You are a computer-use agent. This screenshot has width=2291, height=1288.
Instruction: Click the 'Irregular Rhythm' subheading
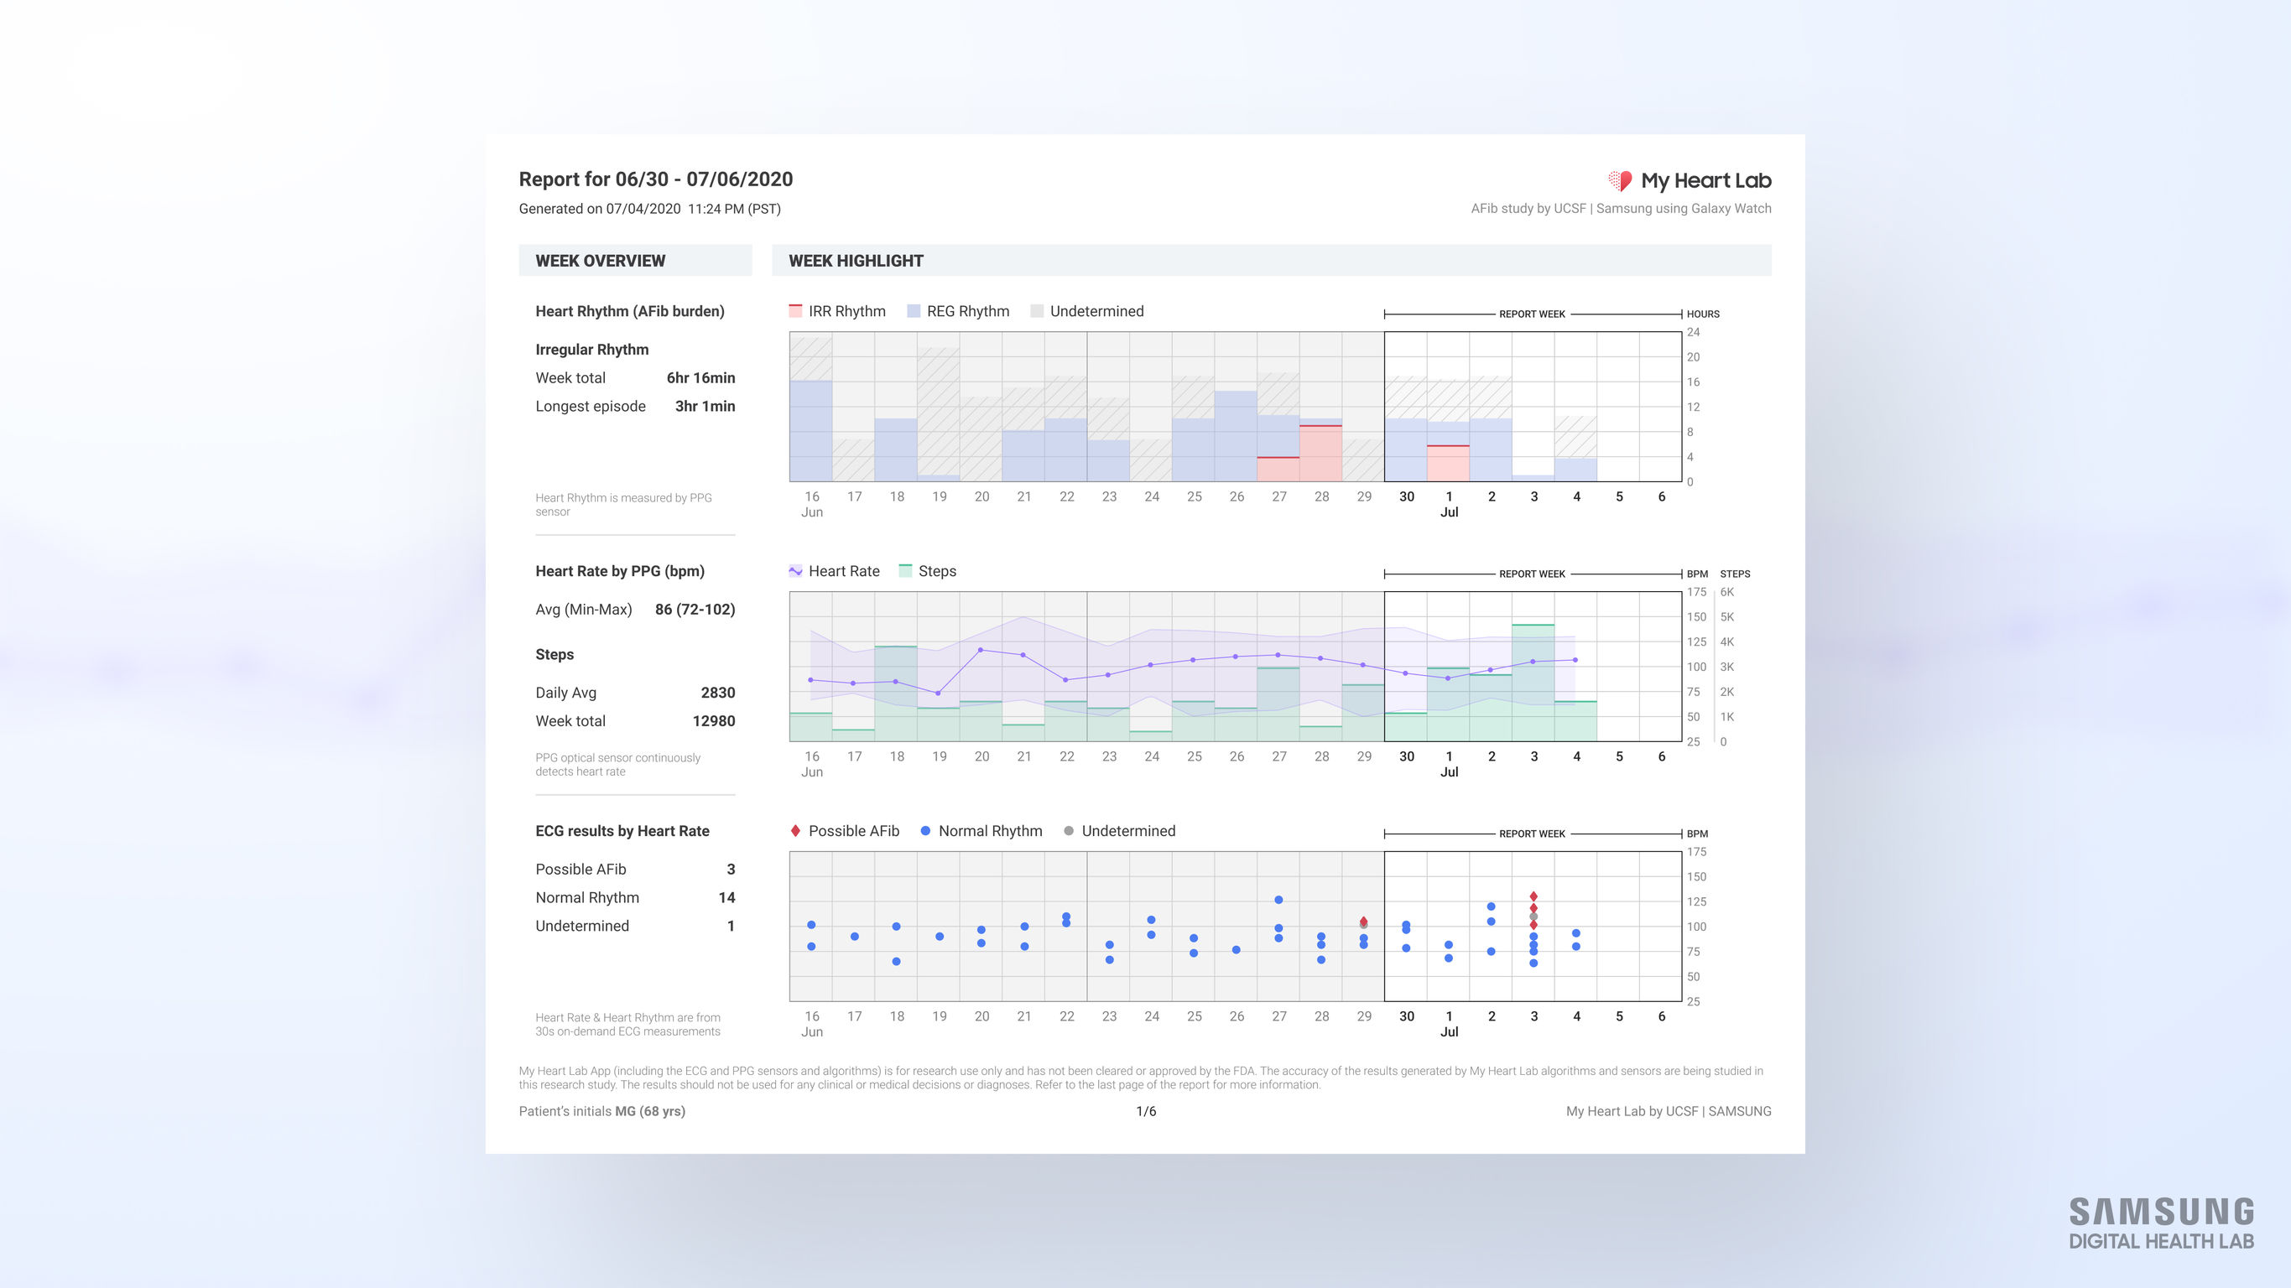pyautogui.click(x=591, y=350)
